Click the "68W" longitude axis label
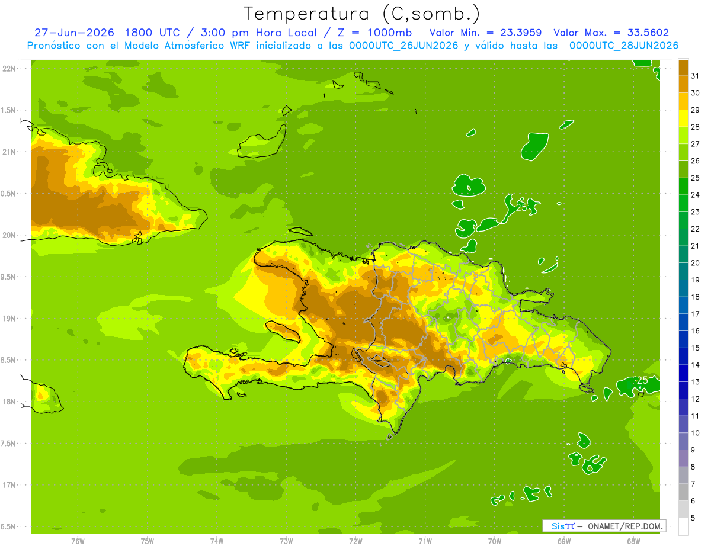711x549 pixels. pyautogui.click(x=633, y=541)
